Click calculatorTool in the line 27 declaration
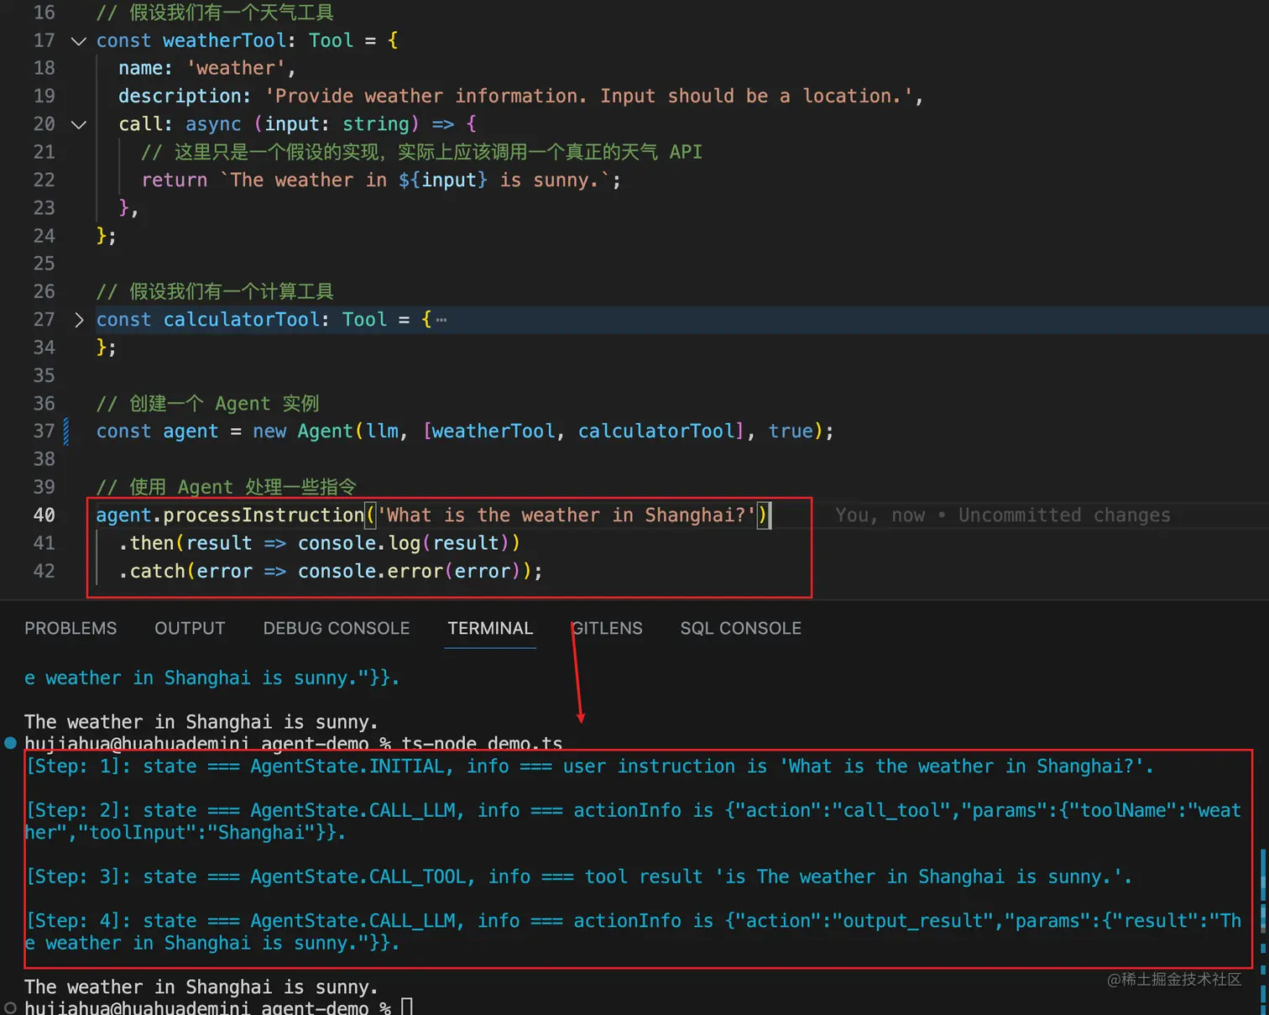This screenshot has width=1269, height=1015. (x=241, y=320)
